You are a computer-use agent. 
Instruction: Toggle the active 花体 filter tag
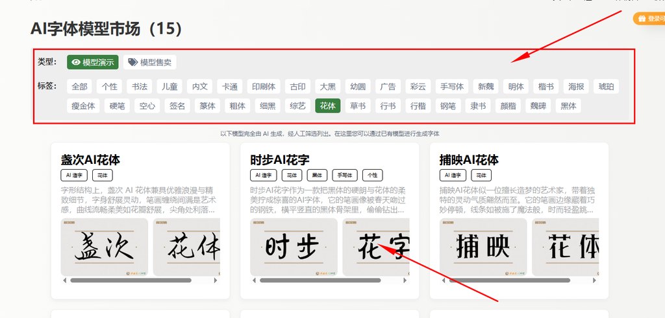[328, 106]
